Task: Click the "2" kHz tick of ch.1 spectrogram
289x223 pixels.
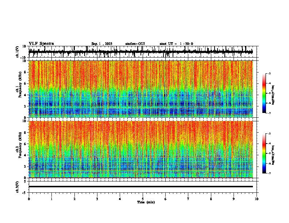Action: click(x=26, y=106)
